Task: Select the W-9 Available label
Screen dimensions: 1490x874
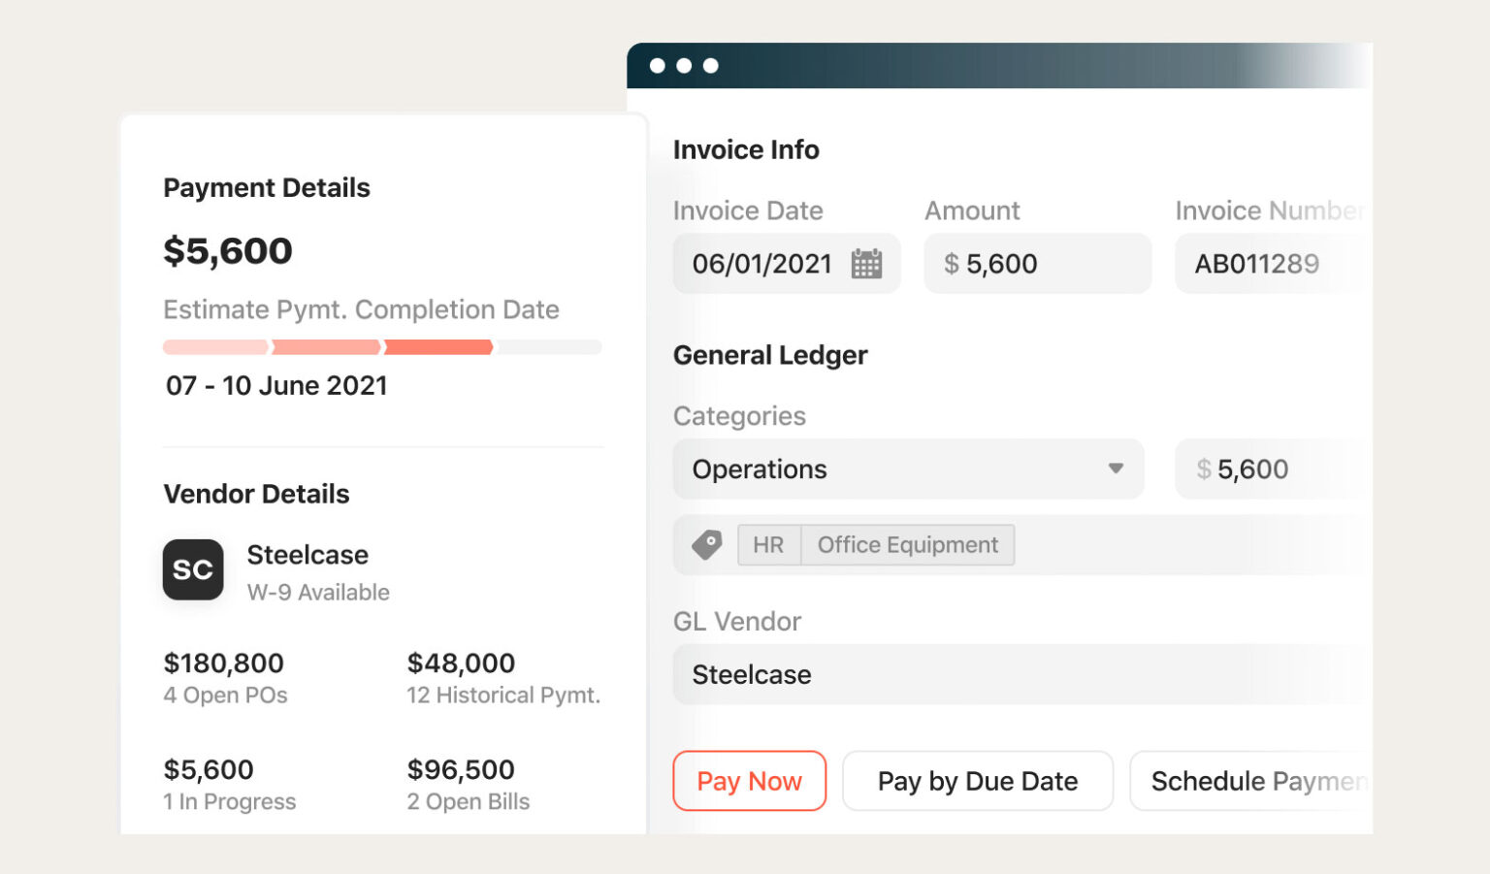Action: pyautogui.click(x=319, y=592)
